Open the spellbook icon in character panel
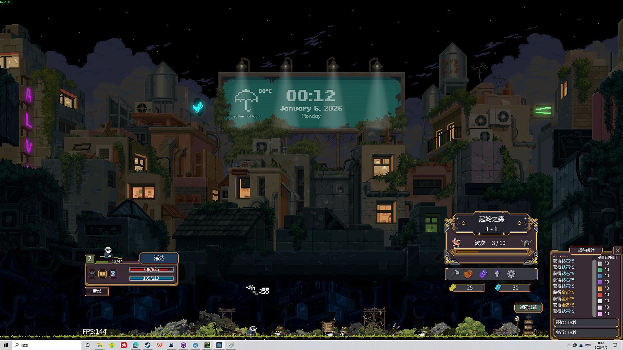 tap(103, 274)
